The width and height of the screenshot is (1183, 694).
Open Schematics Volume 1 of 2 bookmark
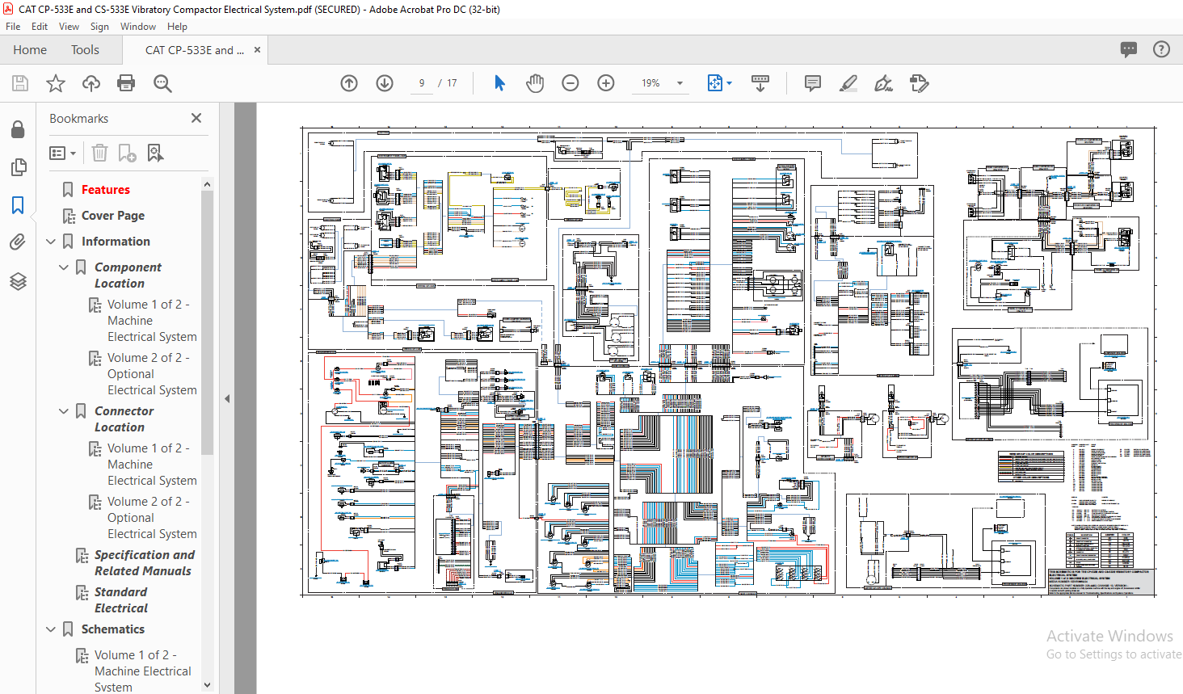142,671
